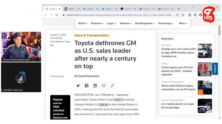
Task: Expand the Breakingviews menu
Action: 145,23
